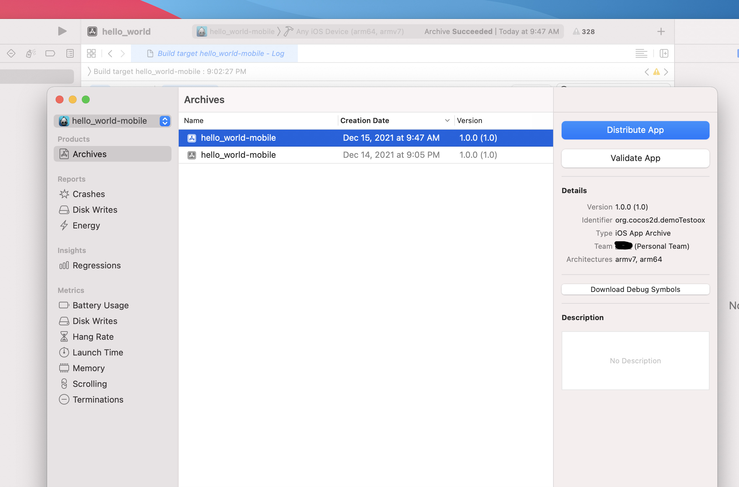Image resolution: width=739 pixels, height=487 pixels.
Task: Click the breakpoint navigator icon
Action: point(50,53)
